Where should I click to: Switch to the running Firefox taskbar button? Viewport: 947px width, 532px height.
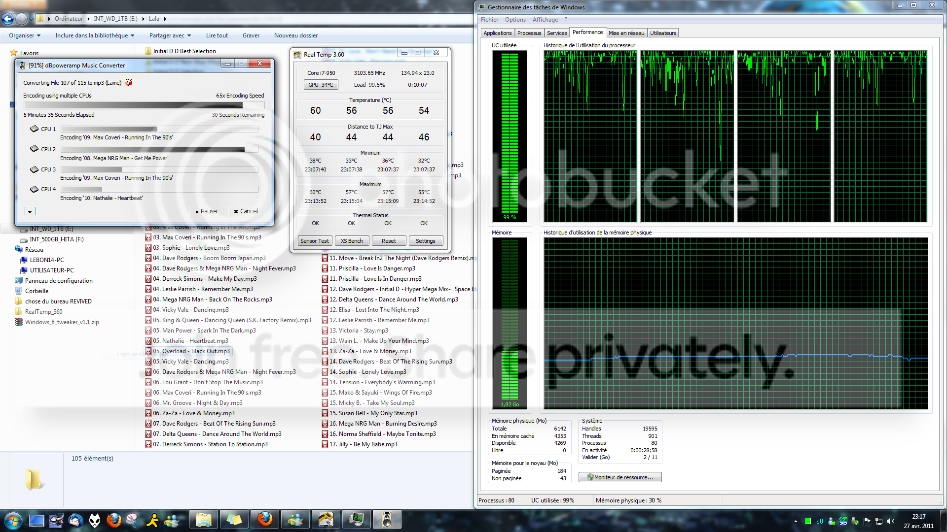[265, 520]
